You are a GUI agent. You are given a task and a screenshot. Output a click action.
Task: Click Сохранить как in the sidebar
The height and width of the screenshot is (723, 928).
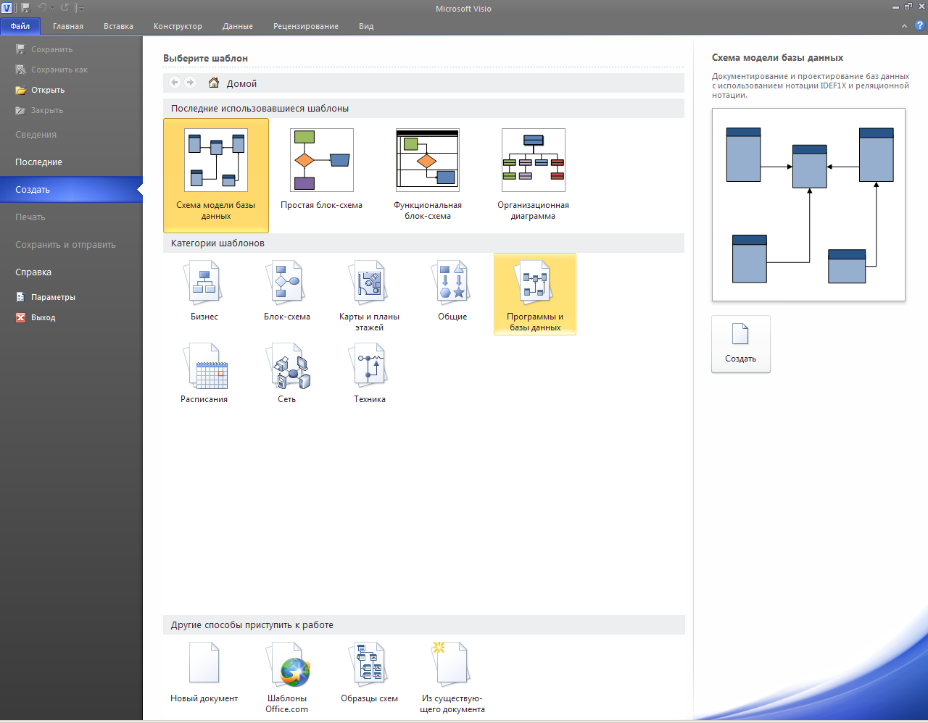click(51, 70)
